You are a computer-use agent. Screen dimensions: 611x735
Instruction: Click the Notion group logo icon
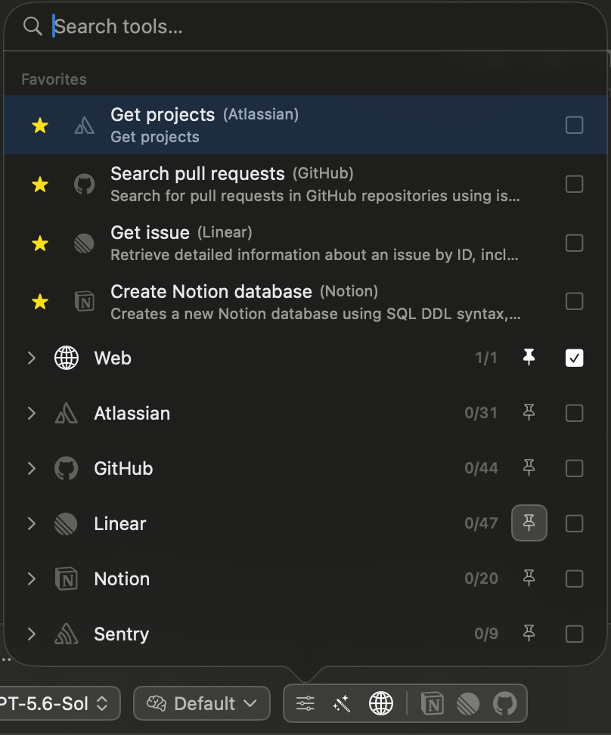coord(67,579)
